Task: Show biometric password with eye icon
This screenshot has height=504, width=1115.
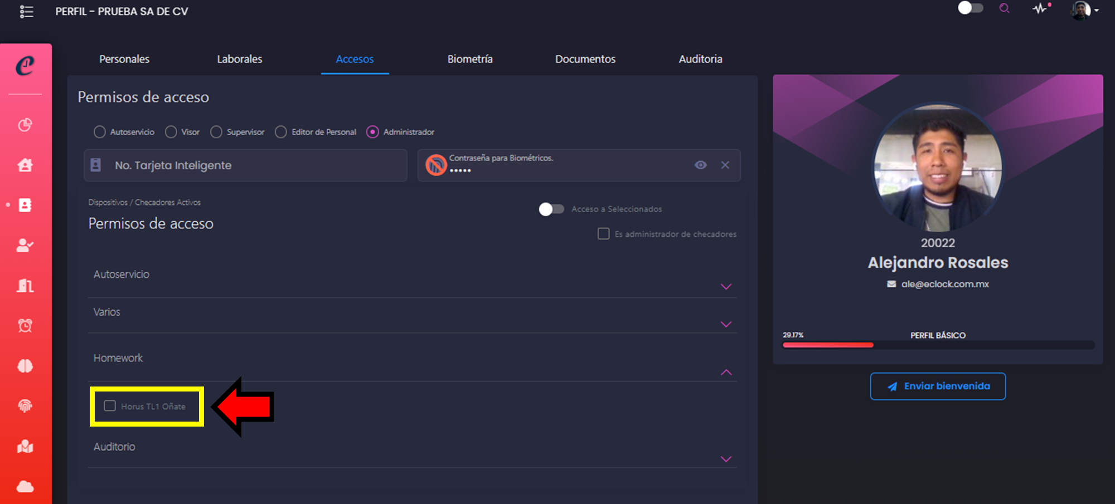Action: pyautogui.click(x=701, y=165)
